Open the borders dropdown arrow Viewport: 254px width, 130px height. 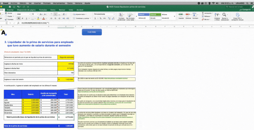[35, 18]
